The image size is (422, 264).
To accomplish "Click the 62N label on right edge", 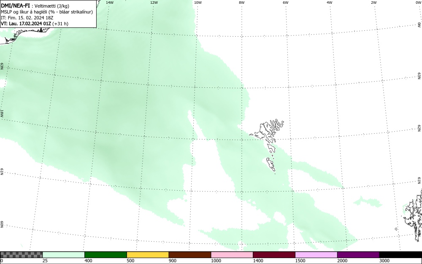I will click(x=419, y=128).
